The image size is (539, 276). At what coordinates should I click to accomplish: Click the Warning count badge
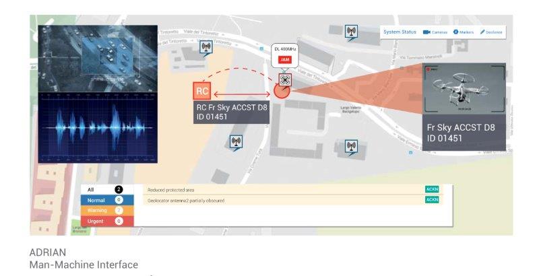point(119,211)
